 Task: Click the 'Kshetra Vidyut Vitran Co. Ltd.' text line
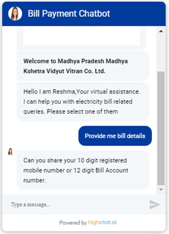click(64, 71)
